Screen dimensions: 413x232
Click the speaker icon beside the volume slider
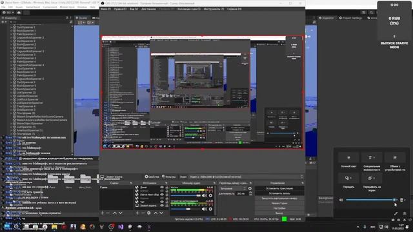(x=341, y=200)
